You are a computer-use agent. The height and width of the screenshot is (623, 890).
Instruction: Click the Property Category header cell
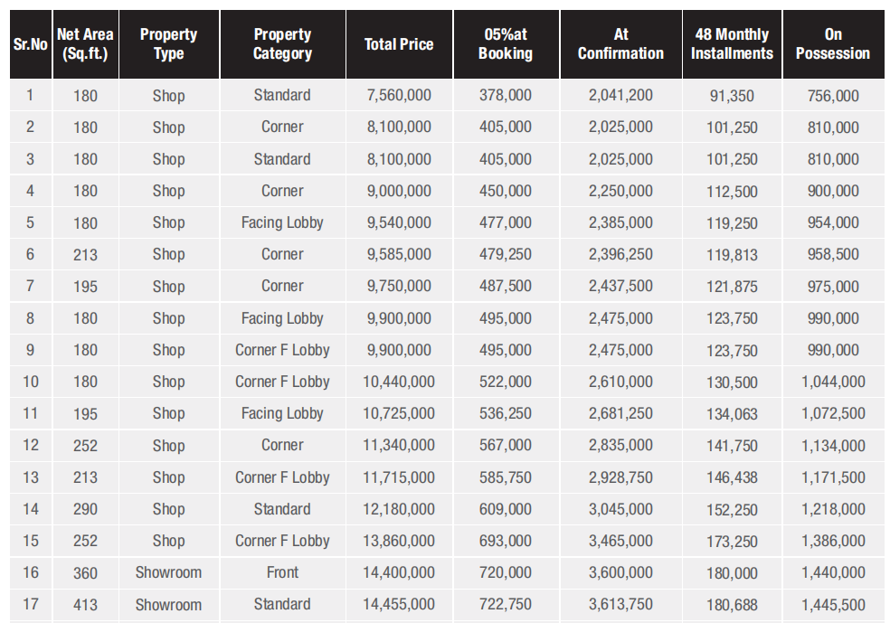point(282,44)
